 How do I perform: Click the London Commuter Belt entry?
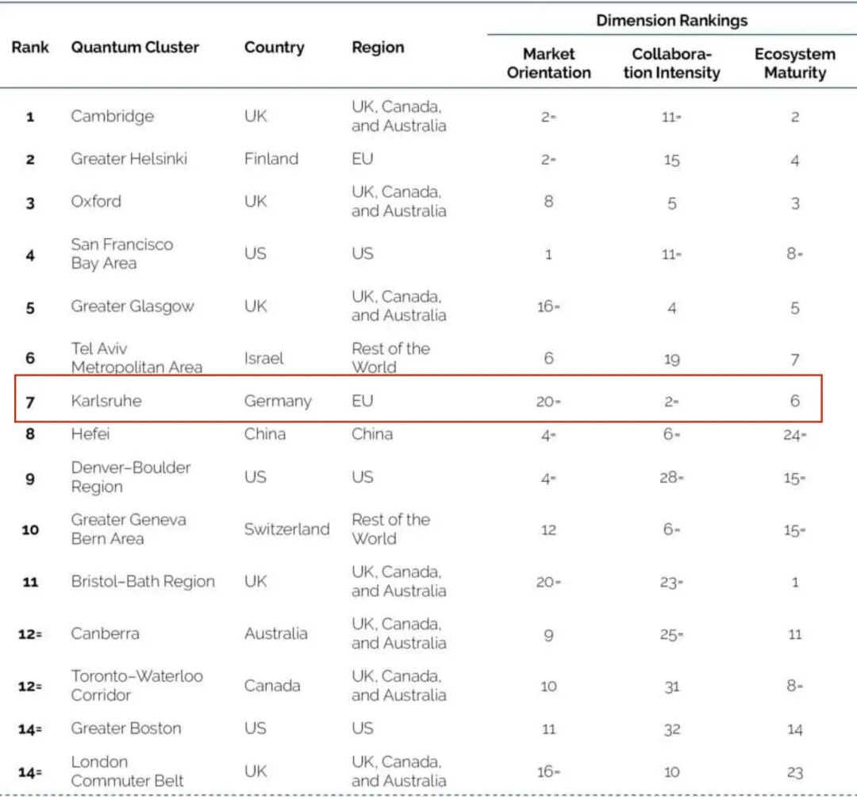127,772
